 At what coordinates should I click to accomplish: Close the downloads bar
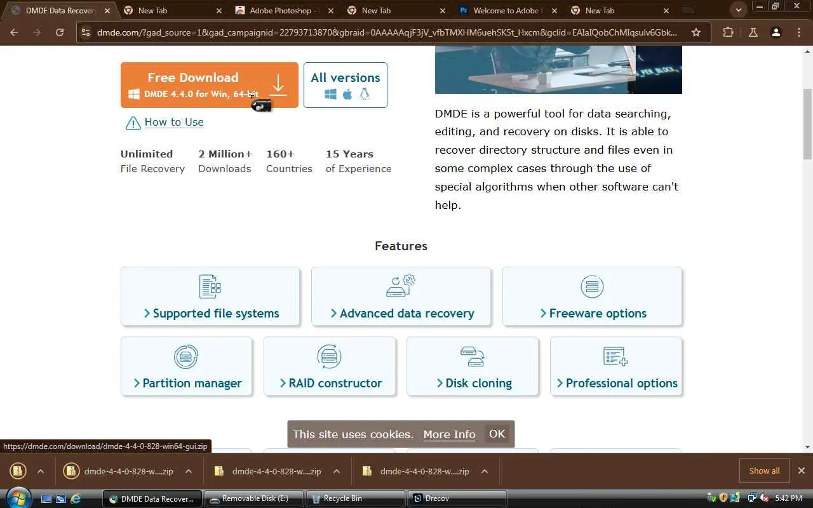[801, 471]
